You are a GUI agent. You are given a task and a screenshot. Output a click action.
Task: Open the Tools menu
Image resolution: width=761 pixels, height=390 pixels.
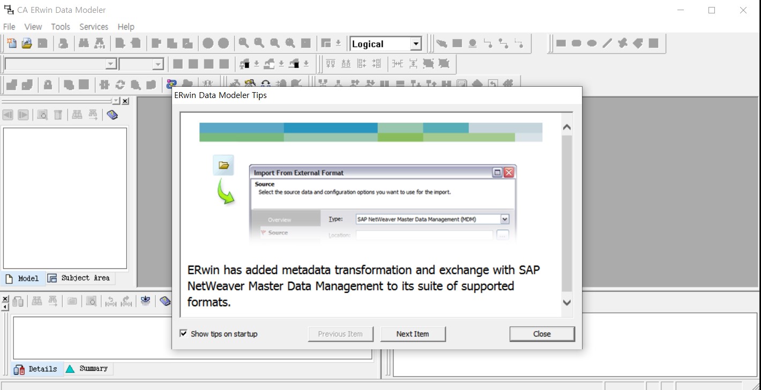pos(61,27)
